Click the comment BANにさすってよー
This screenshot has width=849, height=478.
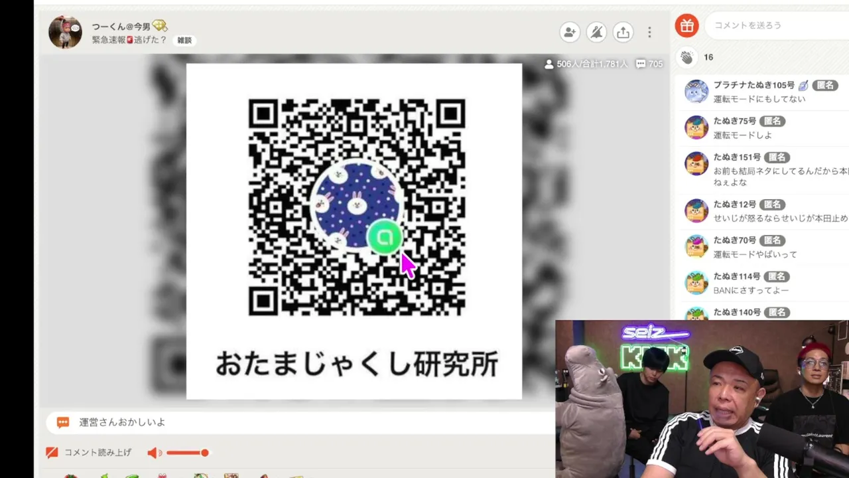[x=751, y=290]
